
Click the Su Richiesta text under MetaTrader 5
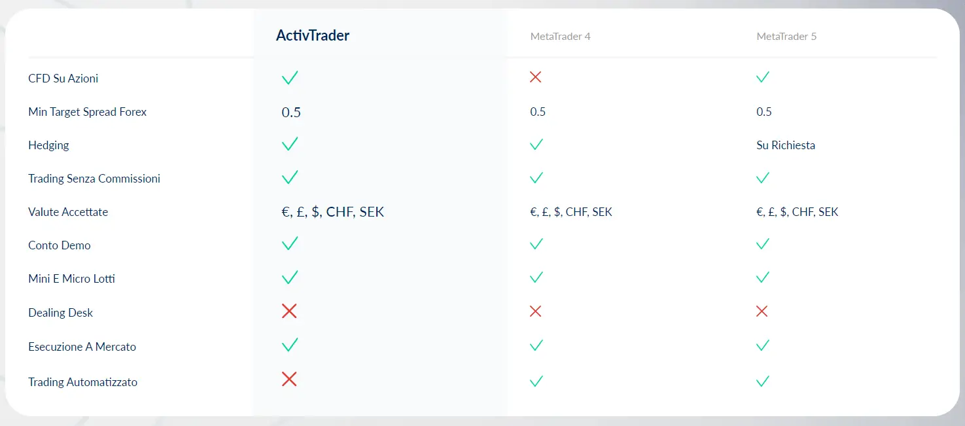786,145
